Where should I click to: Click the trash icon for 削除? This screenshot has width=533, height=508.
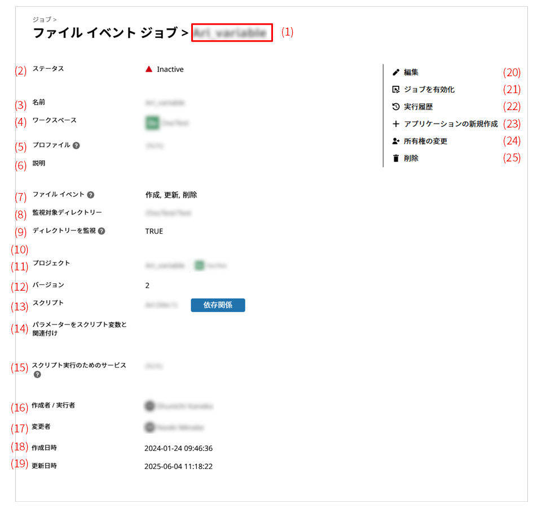[x=396, y=159]
